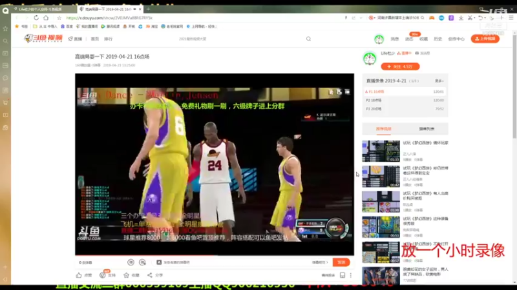The width and height of the screenshot is (517, 290).
Task: Select episode P2 18点场
Action: point(405,101)
